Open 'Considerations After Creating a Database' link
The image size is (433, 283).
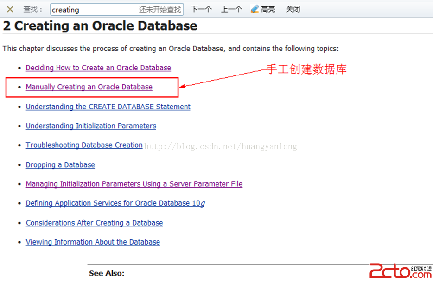pos(95,223)
